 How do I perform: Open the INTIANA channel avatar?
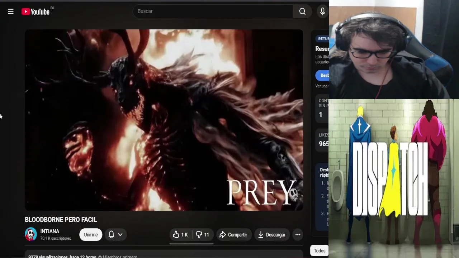coord(31,234)
